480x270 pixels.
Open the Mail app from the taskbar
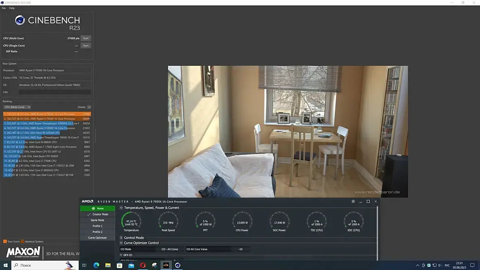tap(131, 265)
